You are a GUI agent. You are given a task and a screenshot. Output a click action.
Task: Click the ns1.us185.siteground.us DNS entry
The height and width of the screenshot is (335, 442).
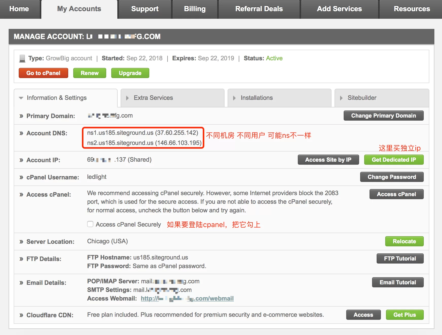[143, 133]
